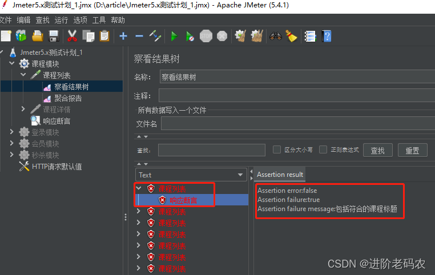Collapse the 课程列表 sampler node in test plan tree
Image resolution: width=435 pixels, height=275 pixels.
click(x=23, y=75)
